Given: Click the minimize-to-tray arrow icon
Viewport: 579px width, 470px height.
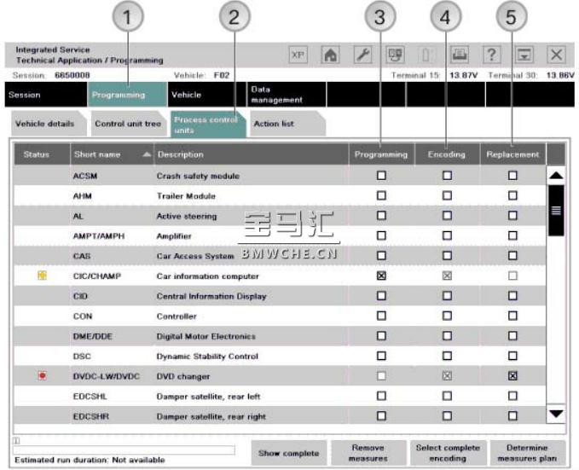Looking at the screenshot, I should click(524, 55).
